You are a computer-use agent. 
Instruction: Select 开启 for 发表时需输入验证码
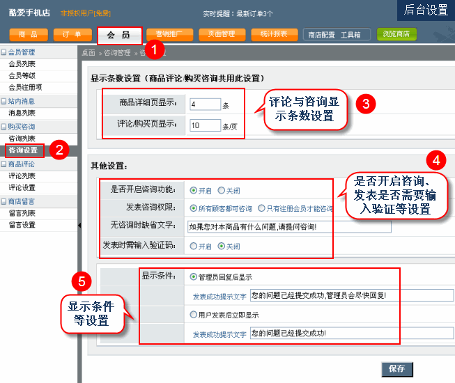193,246
